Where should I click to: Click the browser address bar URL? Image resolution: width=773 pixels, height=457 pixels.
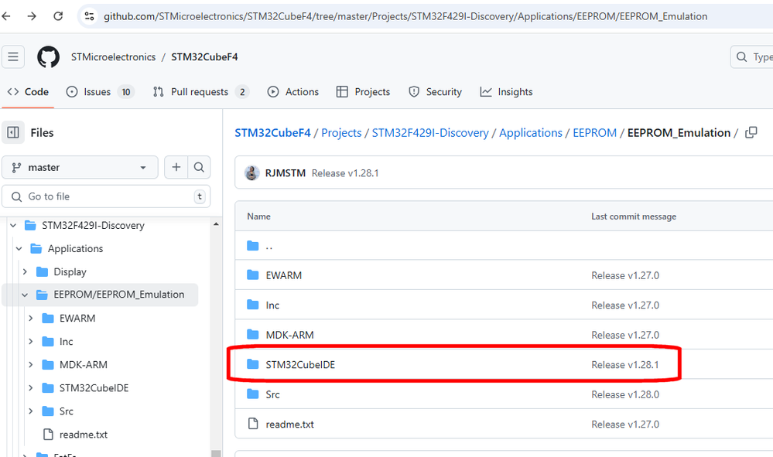(x=405, y=16)
